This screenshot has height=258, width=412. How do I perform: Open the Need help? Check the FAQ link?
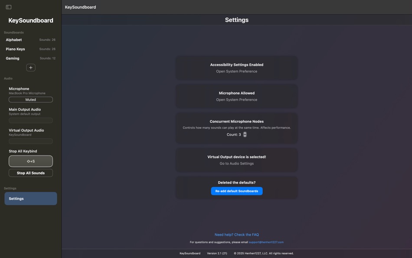pyautogui.click(x=236, y=235)
